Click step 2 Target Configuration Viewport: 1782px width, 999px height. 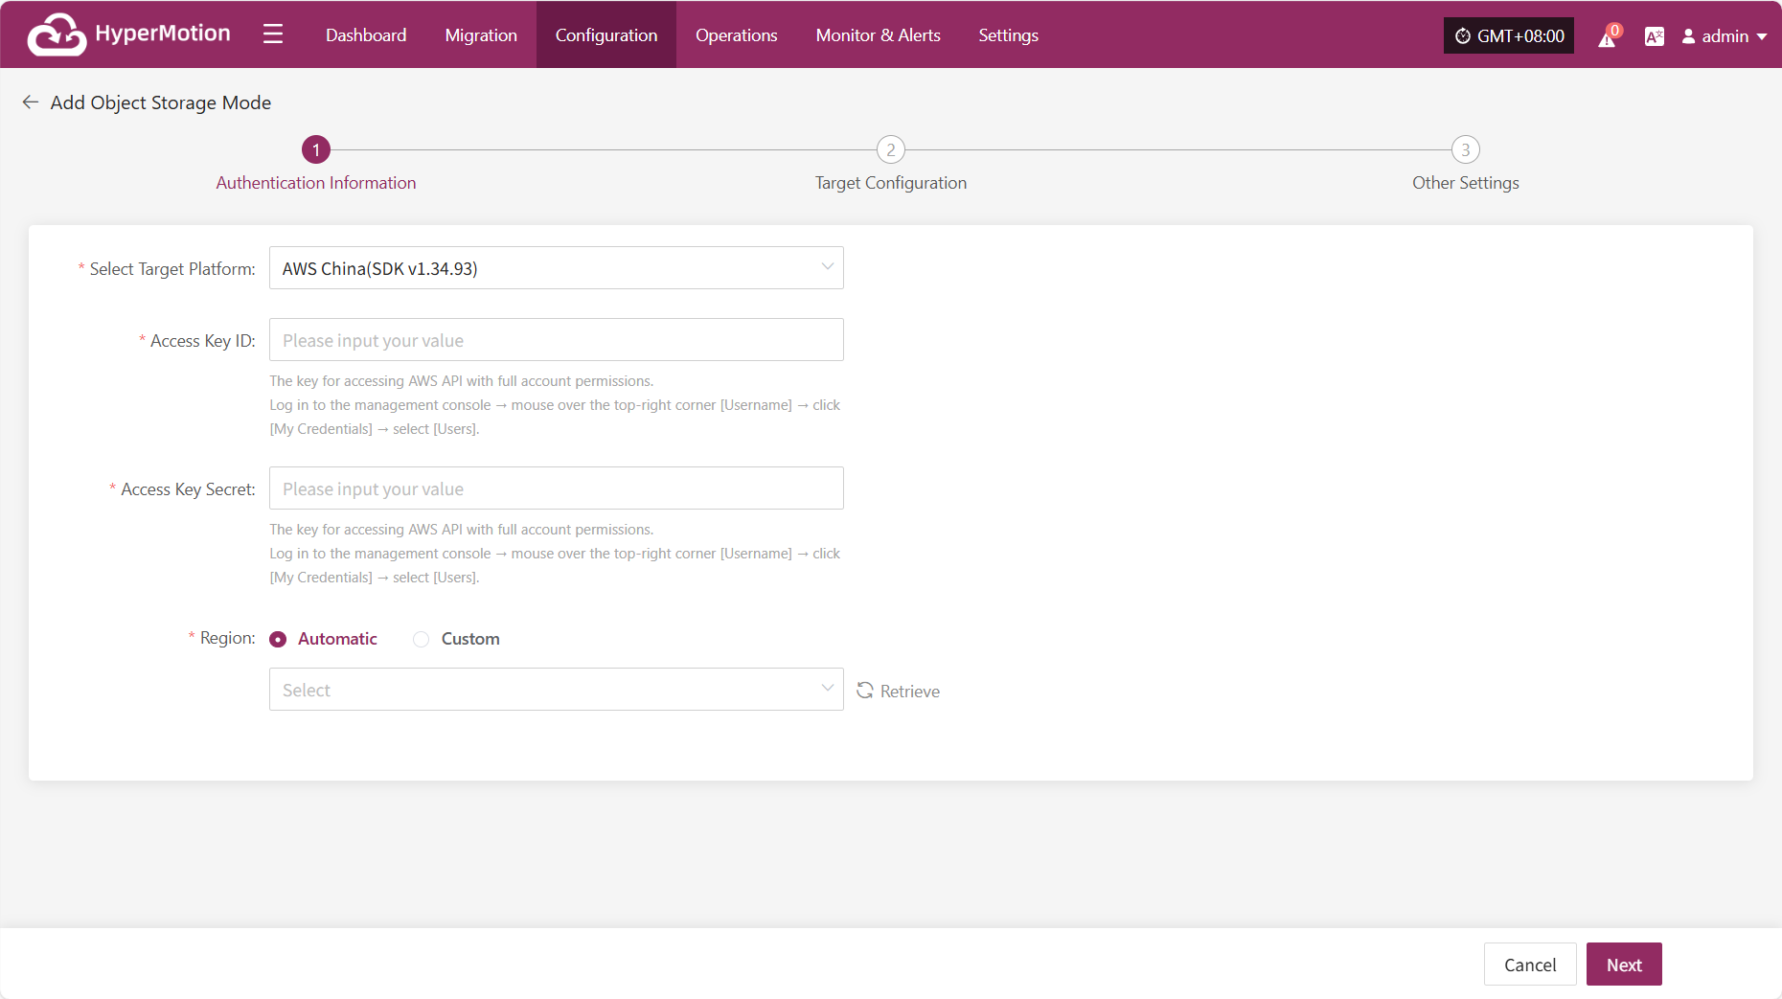[891, 165]
